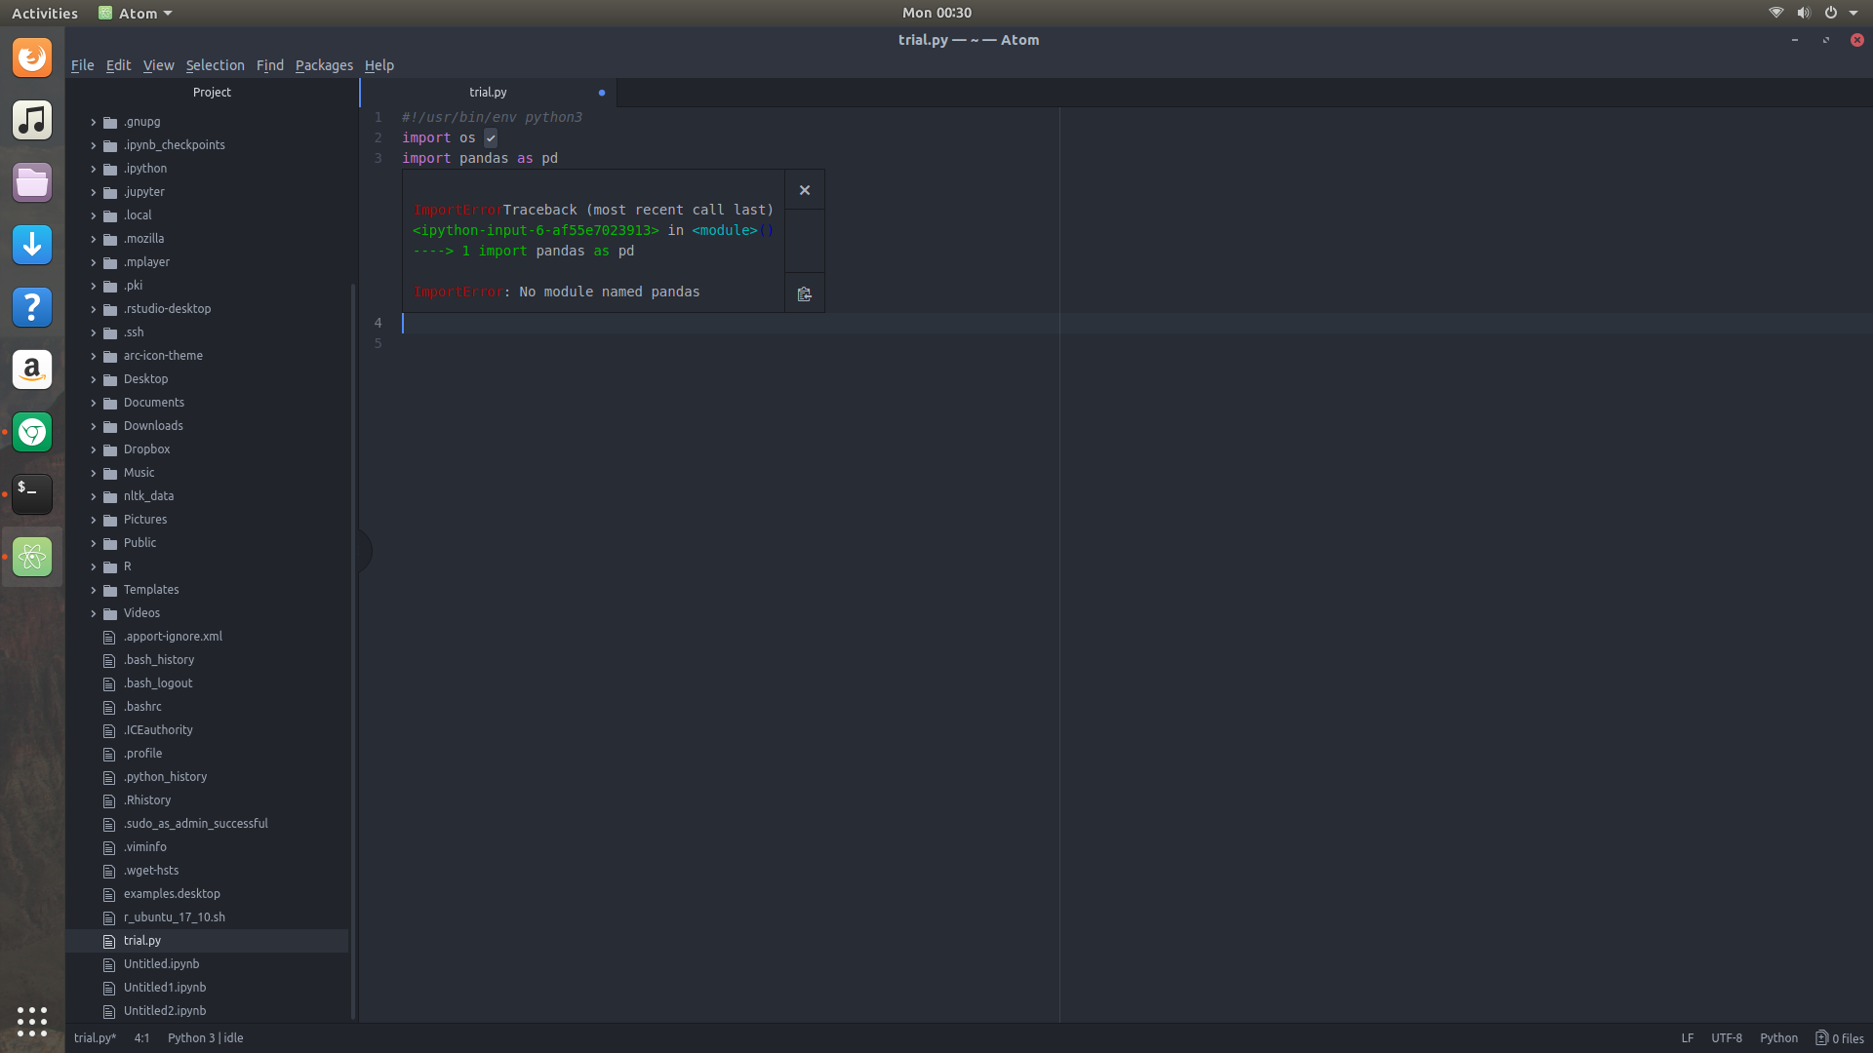The image size is (1873, 1053).
Task: Click the Python 3 idle kernel status
Action: (x=205, y=1037)
